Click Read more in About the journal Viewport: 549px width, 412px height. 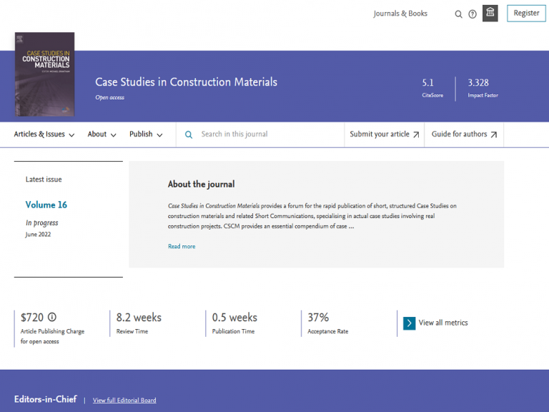tap(182, 246)
